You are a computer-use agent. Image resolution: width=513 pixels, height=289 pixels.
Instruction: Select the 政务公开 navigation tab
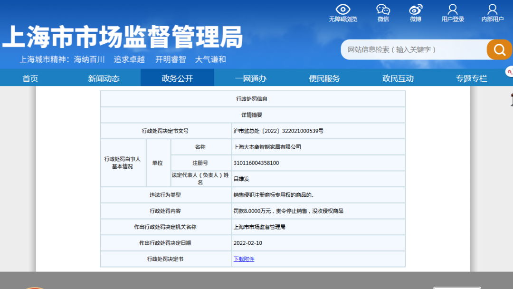click(177, 78)
